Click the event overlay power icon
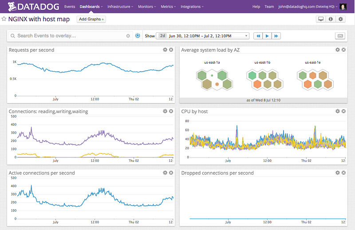The image size is (355, 230). 138,36
